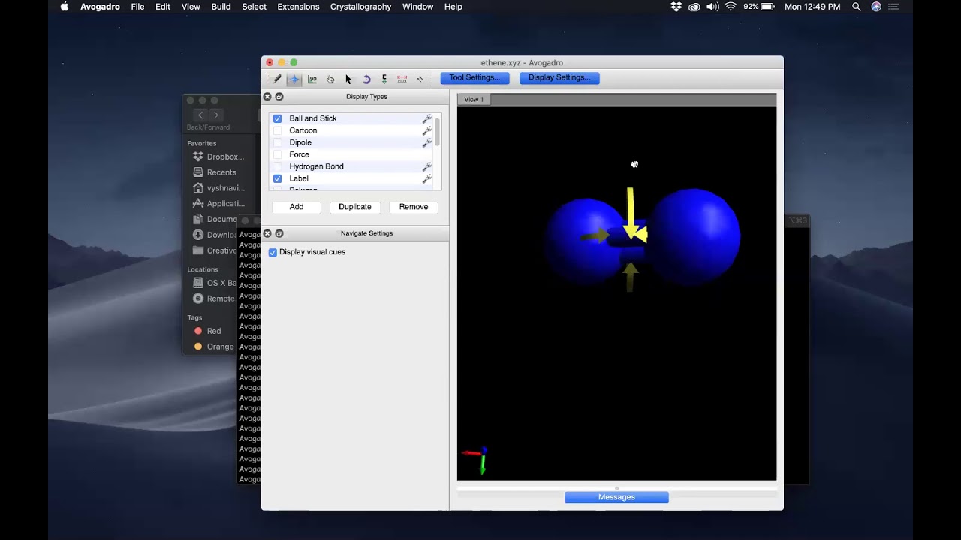
Task: Toggle the Ball and Stick checkbox
Action: point(278,118)
